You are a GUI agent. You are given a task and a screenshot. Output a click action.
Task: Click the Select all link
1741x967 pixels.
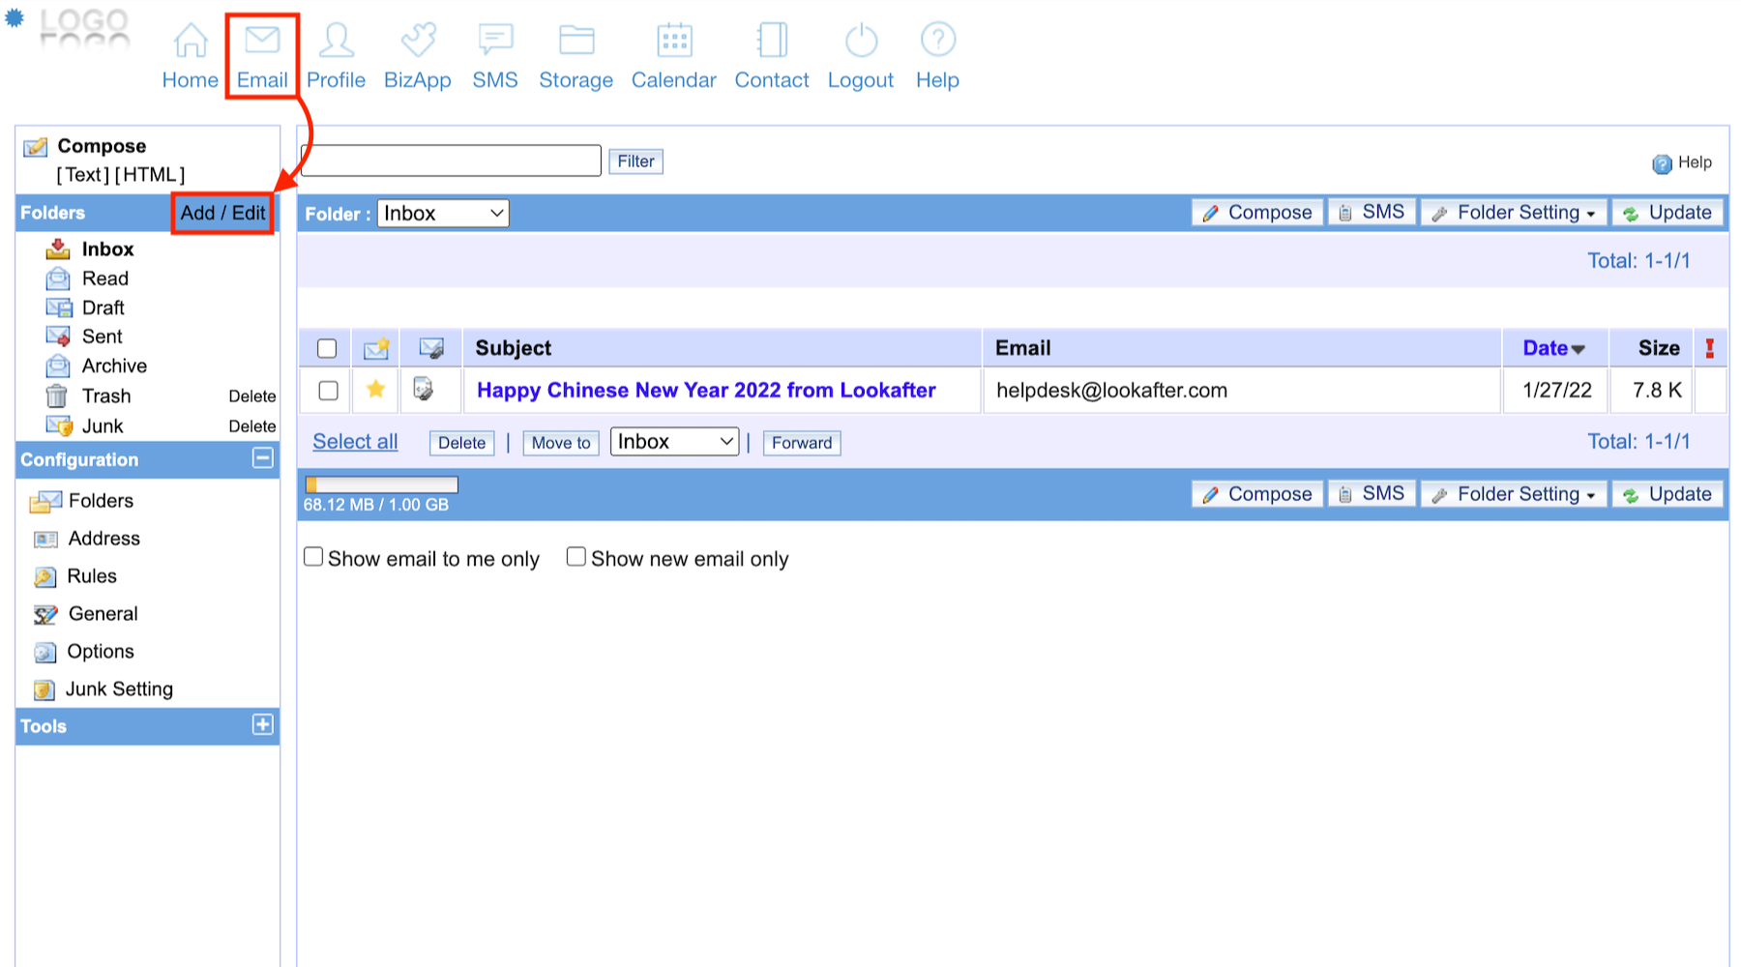tap(355, 442)
